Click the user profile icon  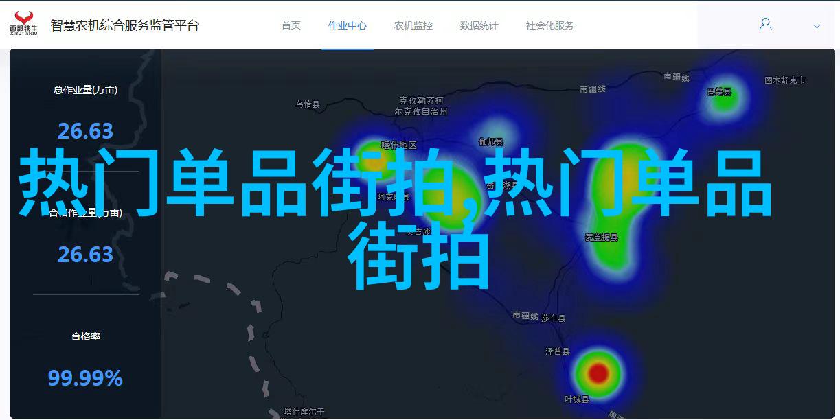pos(765,25)
